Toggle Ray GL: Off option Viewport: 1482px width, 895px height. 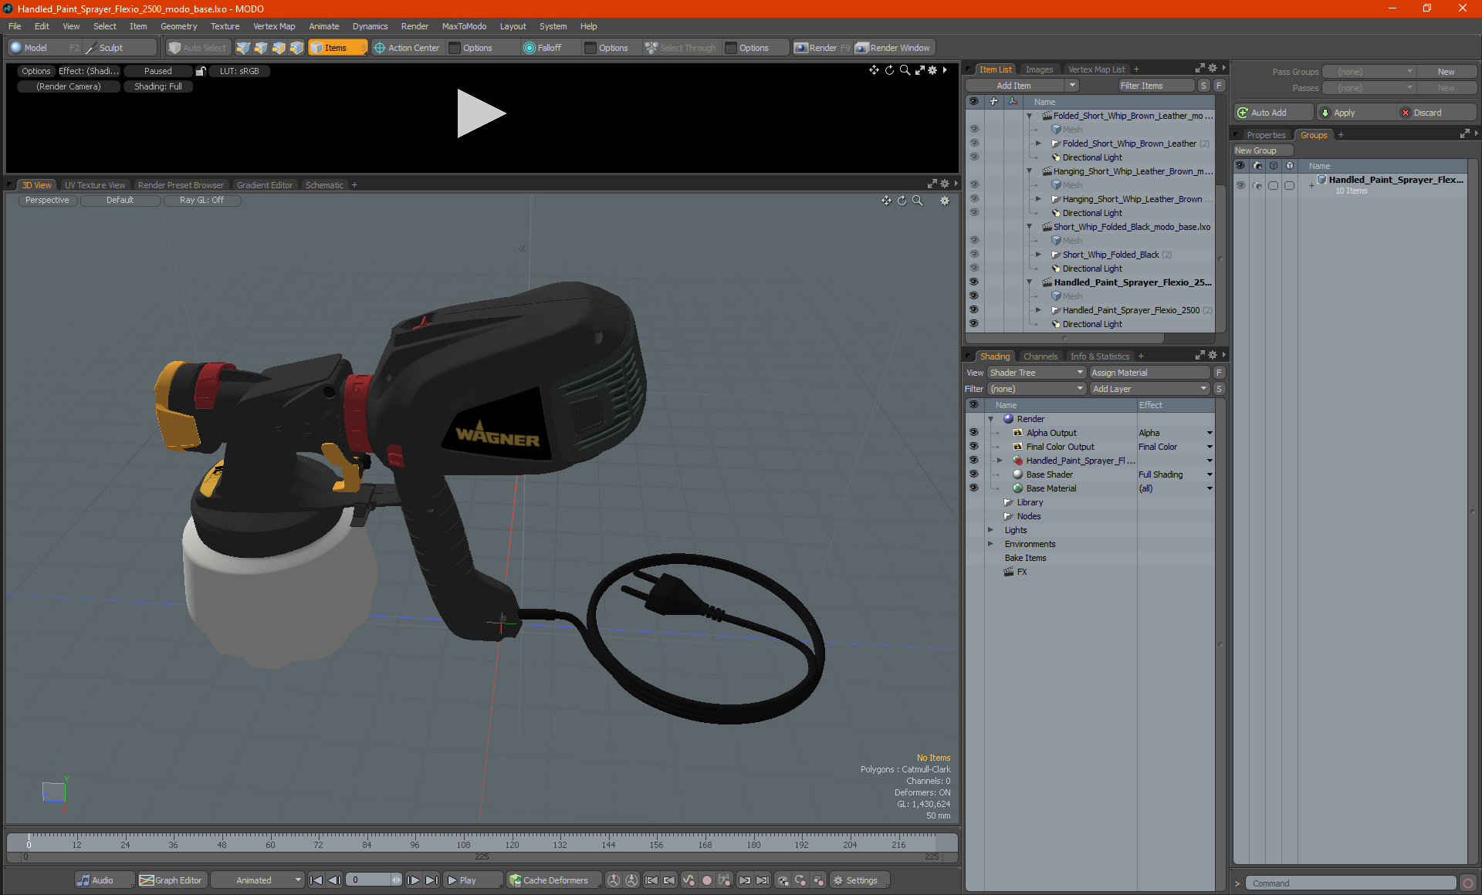click(202, 200)
